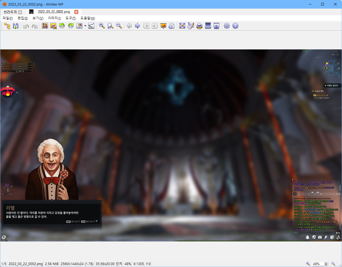The image size is (342, 267).
Task: Click the HOT event badge in image
Action: [8, 92]
